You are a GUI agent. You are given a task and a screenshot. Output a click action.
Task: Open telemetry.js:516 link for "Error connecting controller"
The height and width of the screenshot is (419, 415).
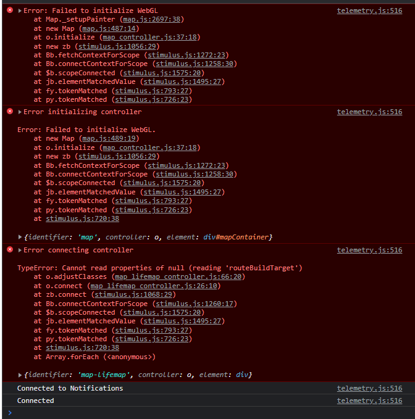[369, 250]
